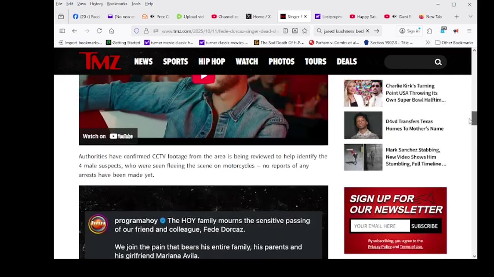The height and width of the screenshot is (277, 494).
Task: Open the Parham v. Combs bookmark
Action: 334,43
